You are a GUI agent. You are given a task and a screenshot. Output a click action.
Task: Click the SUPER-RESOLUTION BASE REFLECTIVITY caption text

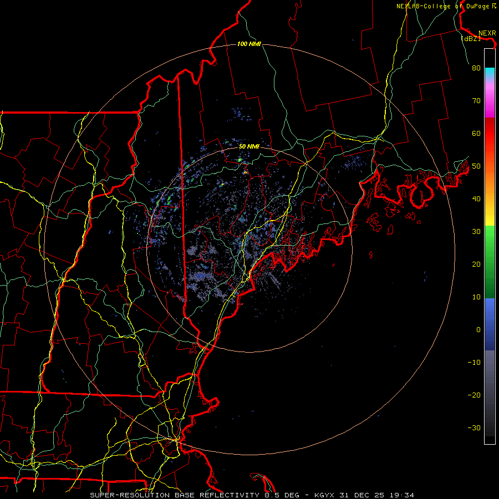click(x=175, y=495)
